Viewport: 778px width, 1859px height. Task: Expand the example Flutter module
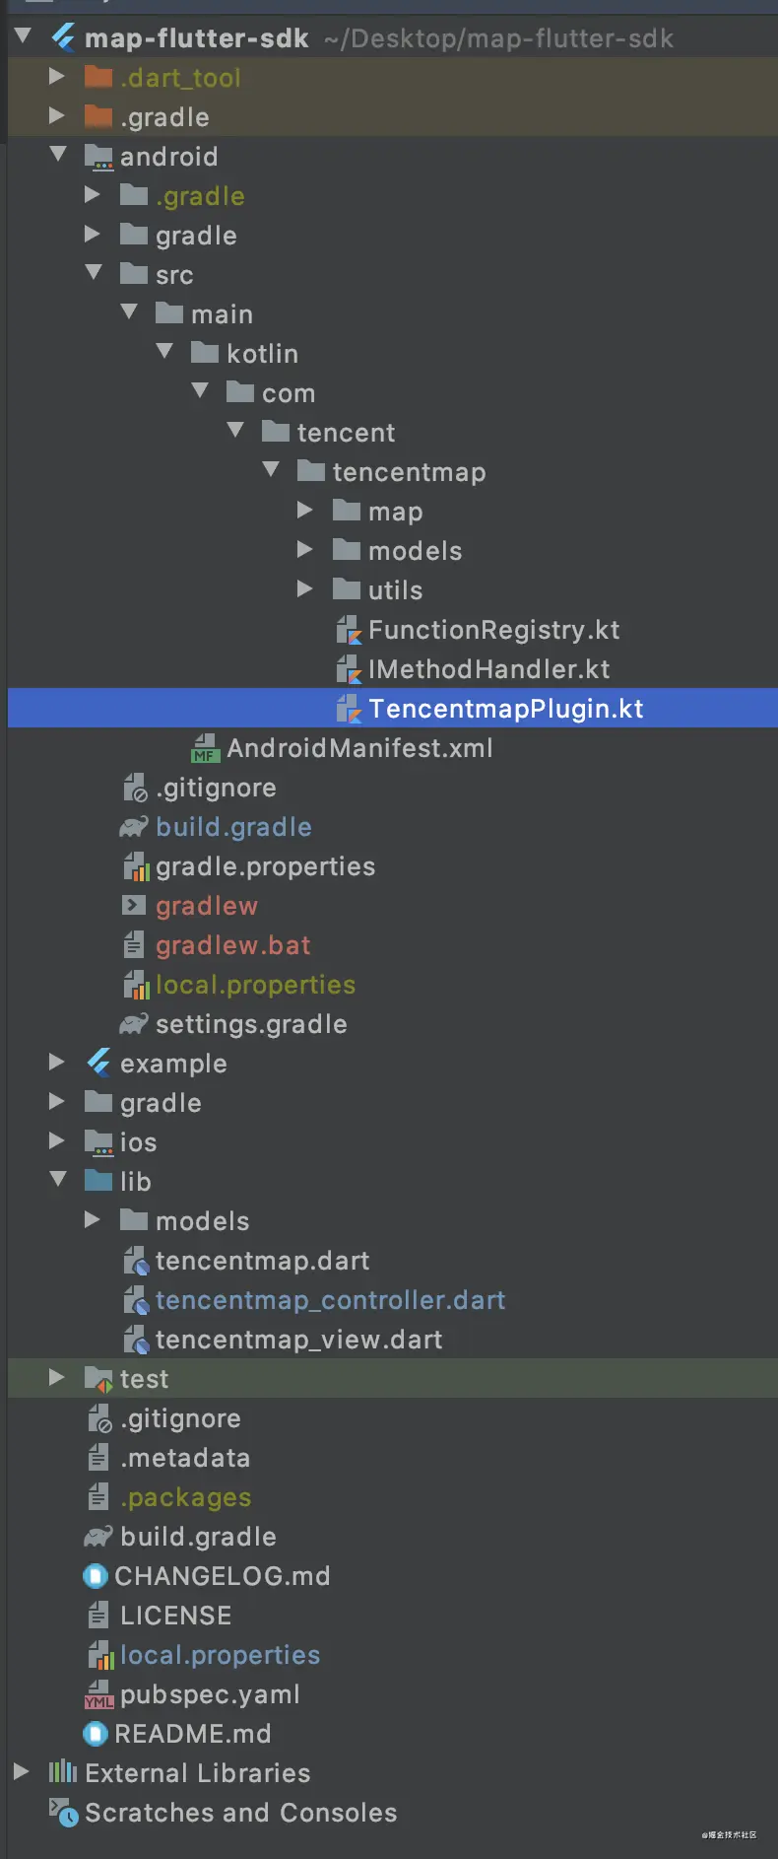pyautogui.click(x=56, y=1063)
